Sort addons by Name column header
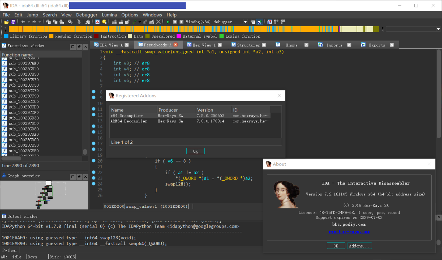Viewport: 442px width, 260px height. click(x=134, y=110)
